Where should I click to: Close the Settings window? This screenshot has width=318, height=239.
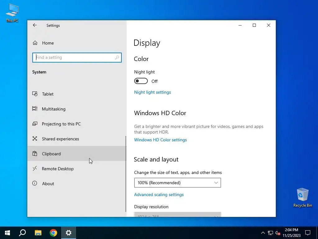pos(269,25)
